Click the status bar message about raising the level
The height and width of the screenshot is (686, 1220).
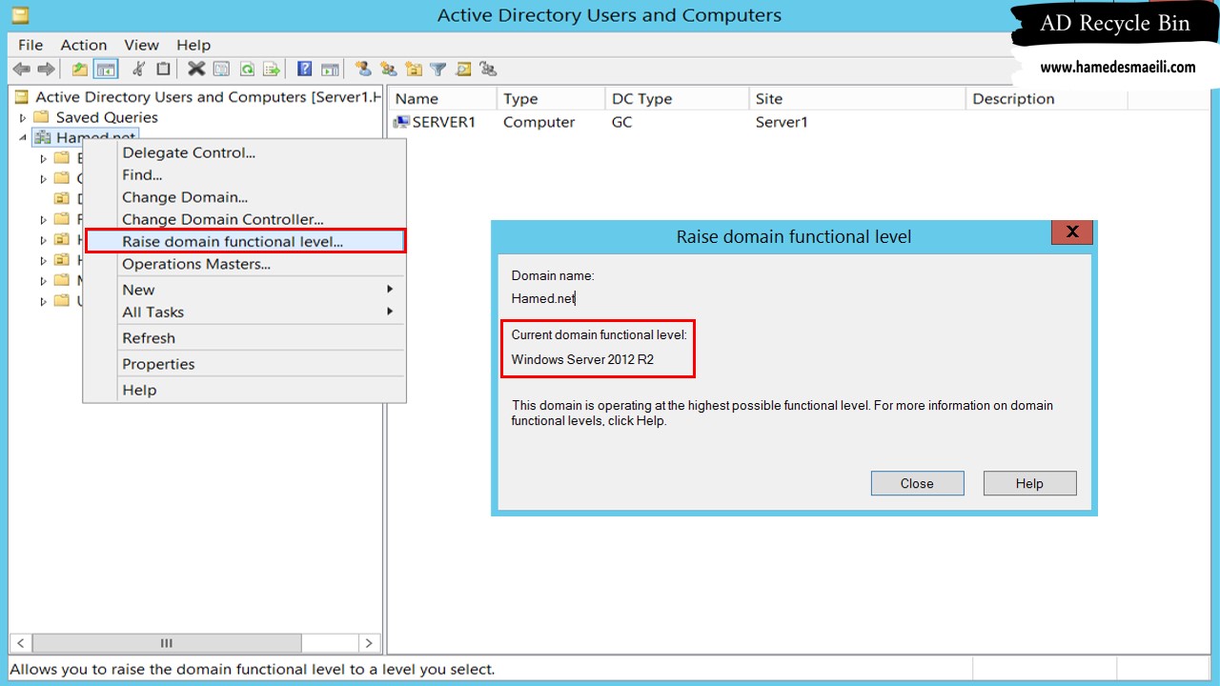(x=252, y=670)
